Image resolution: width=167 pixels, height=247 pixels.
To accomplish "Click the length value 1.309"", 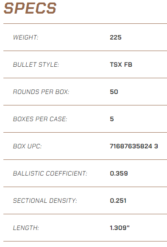I will pyautogui.click(x=120, y=228).
